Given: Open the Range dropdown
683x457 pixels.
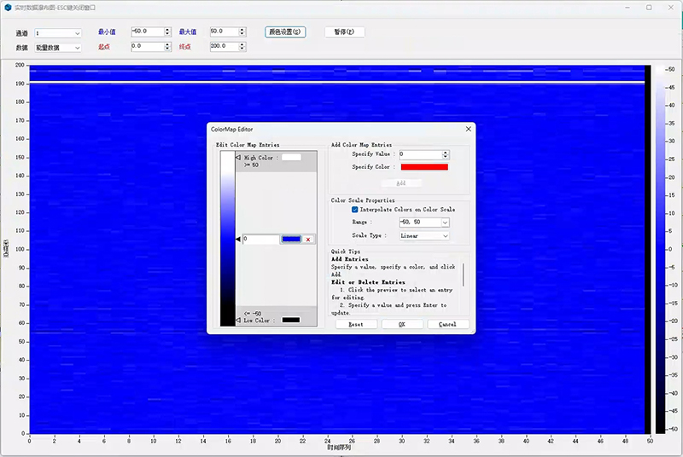Looking at the screenshot, I should click(445, 223).
